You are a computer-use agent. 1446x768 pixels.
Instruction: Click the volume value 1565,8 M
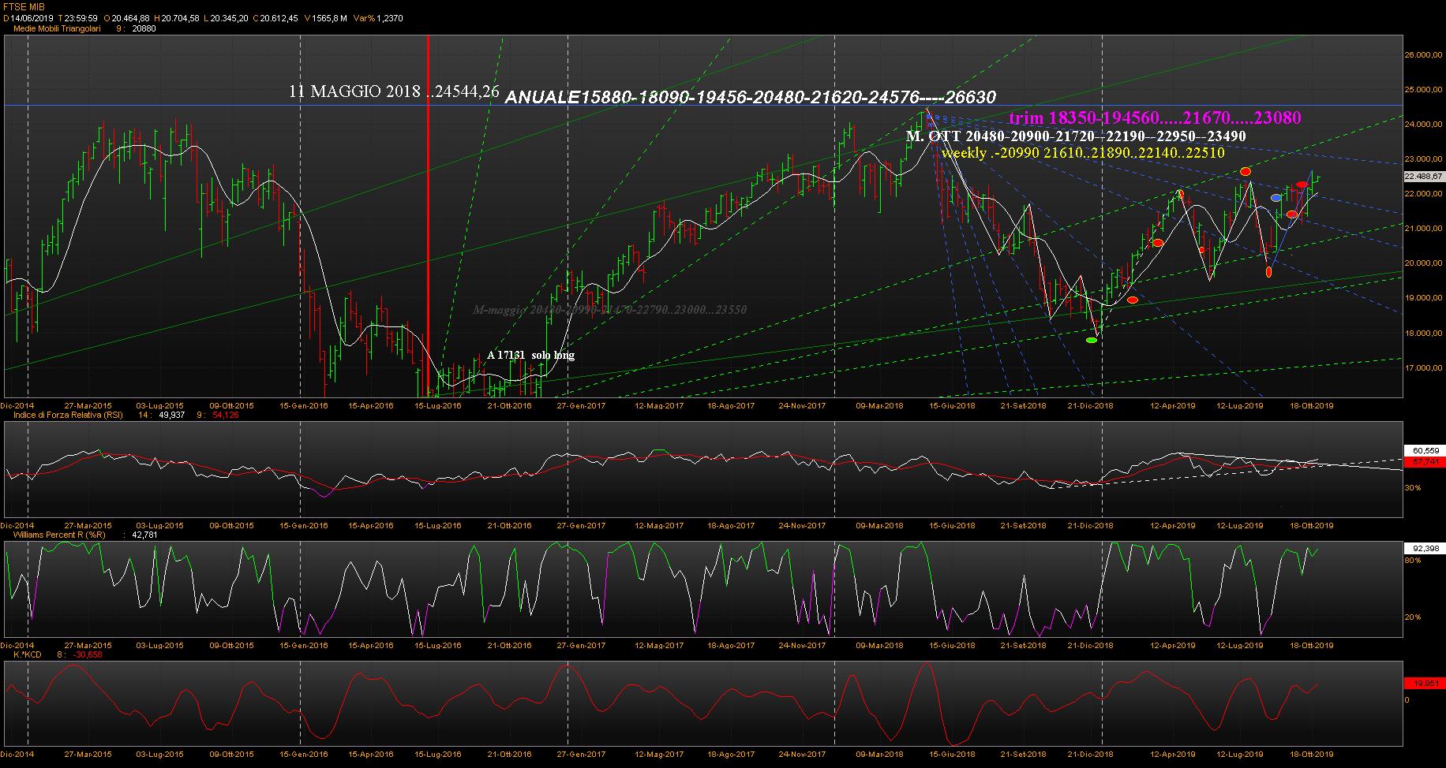point(328,17)
